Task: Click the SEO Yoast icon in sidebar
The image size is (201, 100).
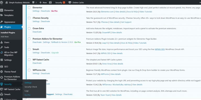Action: 2,67
